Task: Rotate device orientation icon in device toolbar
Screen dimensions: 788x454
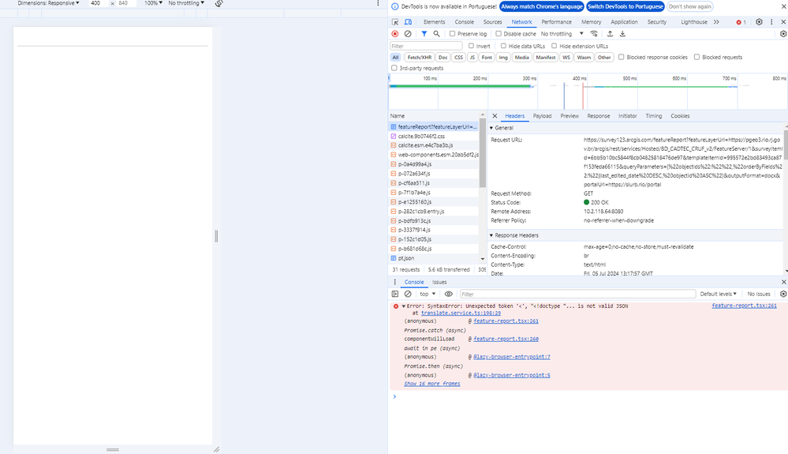Action: tap(219, 3)
